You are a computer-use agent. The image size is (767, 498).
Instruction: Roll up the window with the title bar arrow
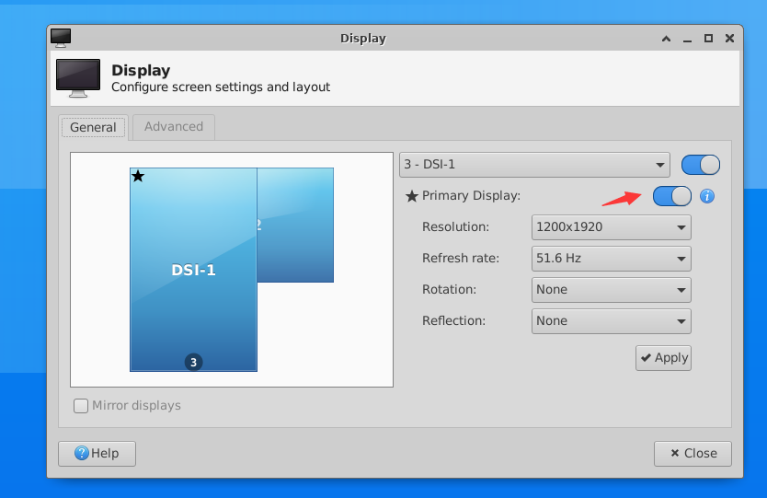(666, 39)
